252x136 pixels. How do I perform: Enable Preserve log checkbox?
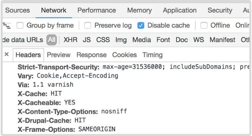(88, 25)
